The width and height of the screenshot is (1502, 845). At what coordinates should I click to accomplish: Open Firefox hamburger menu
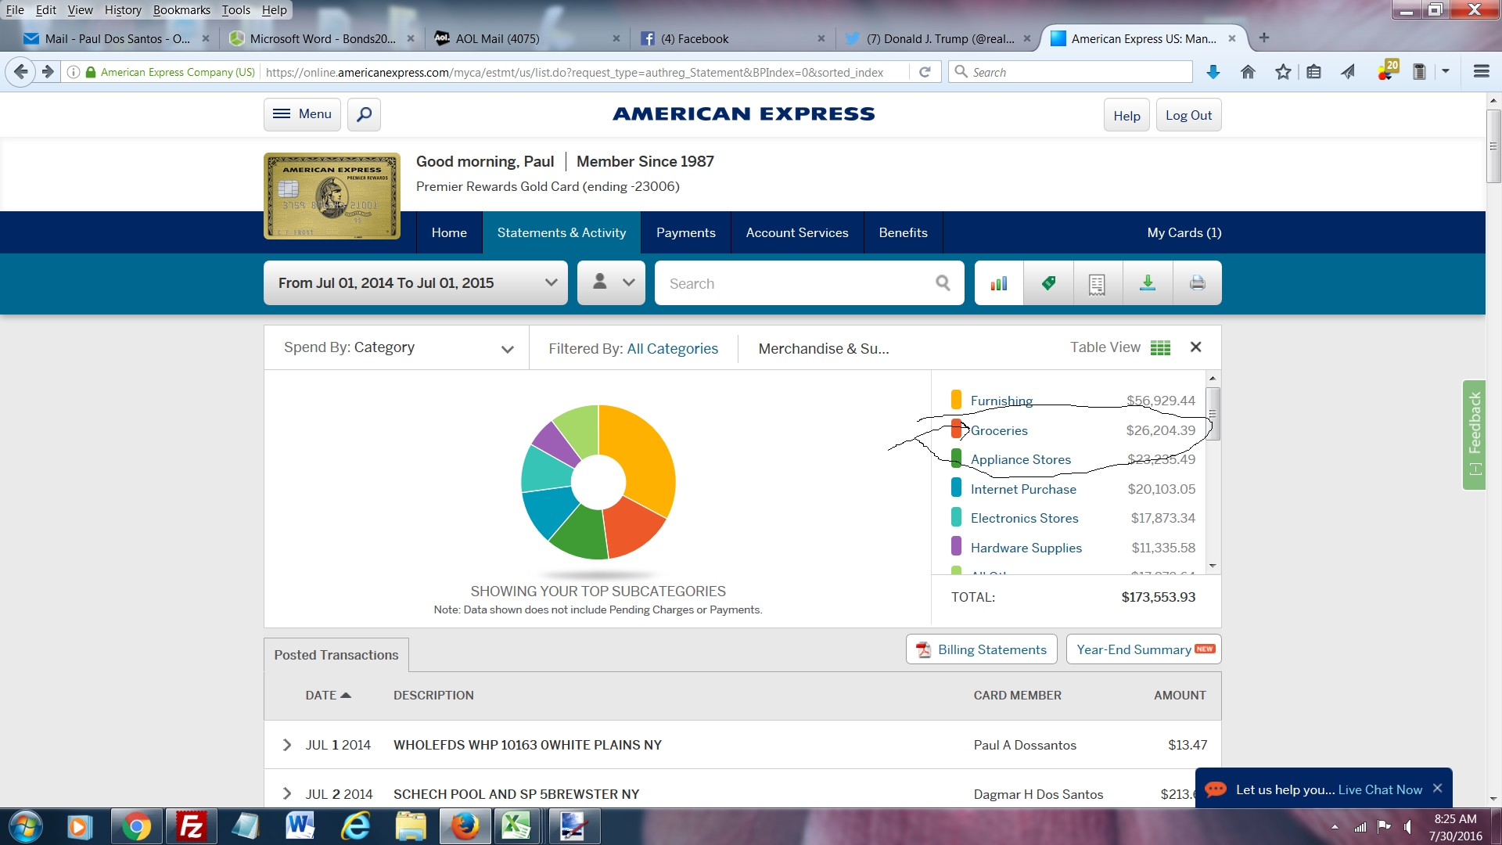click(1481, 72)
